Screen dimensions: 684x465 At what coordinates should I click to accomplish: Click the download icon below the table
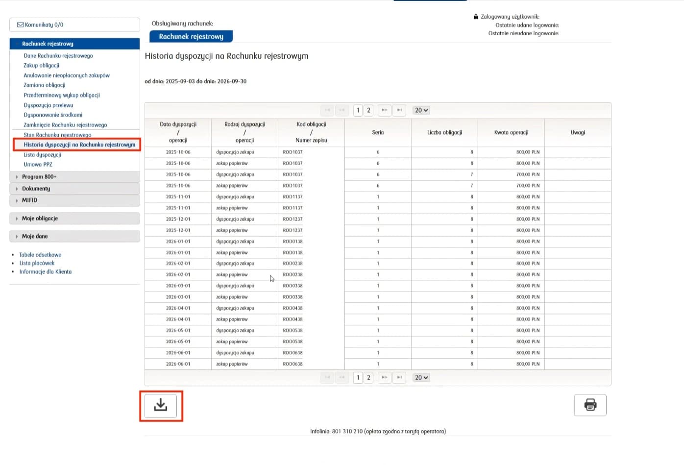tap(161, 406)
